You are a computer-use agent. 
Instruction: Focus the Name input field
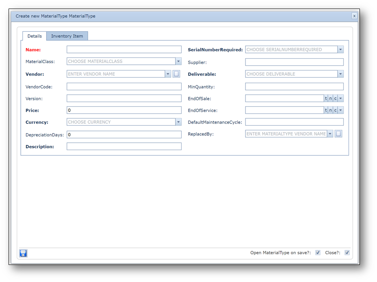(124, 50)
